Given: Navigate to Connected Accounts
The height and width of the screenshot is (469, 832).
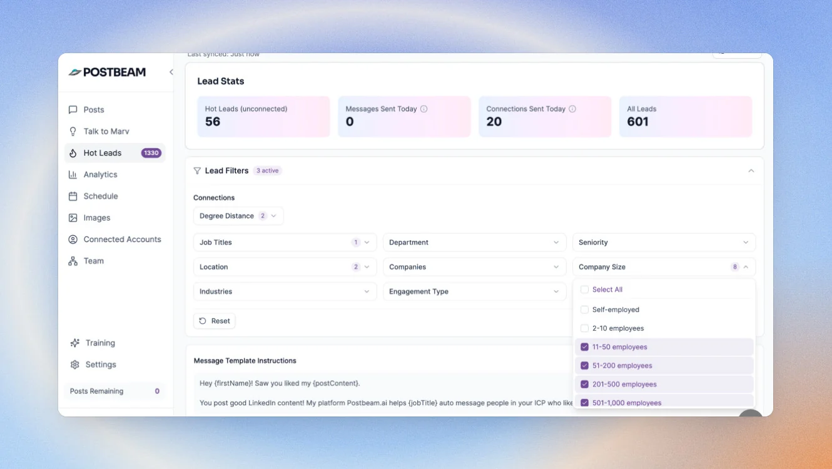Looking at the screenshot, I should coord(114,240).
